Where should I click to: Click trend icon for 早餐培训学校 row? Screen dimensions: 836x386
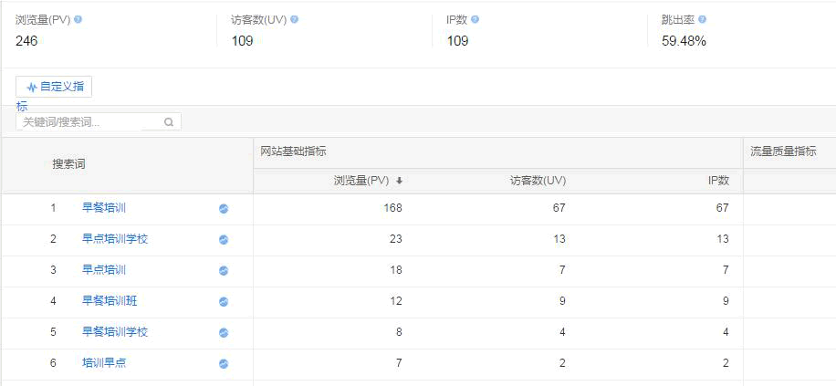coord(224,333)
